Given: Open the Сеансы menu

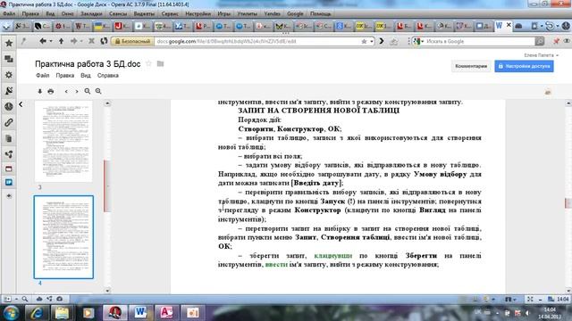Looking at the screenshot, I should [118, 14].
